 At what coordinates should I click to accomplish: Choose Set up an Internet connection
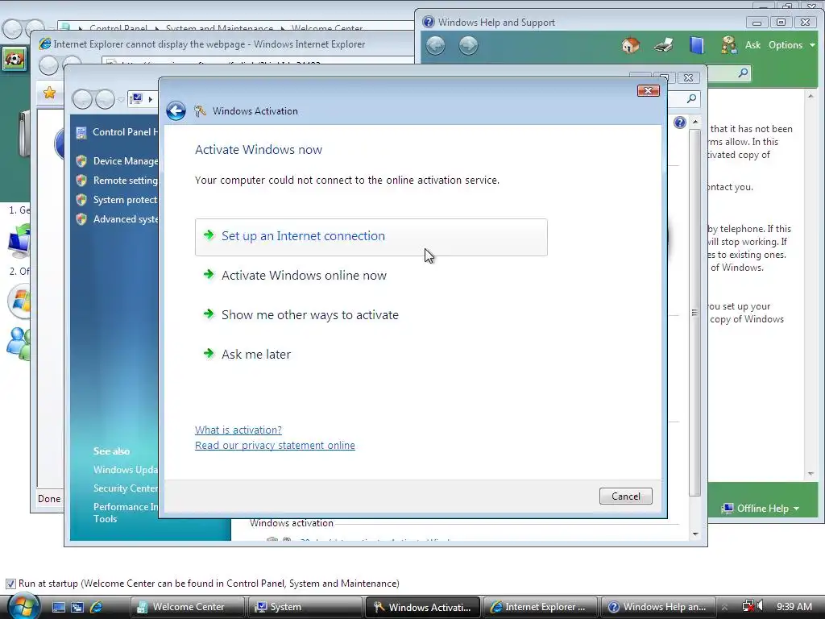[371, 237]
